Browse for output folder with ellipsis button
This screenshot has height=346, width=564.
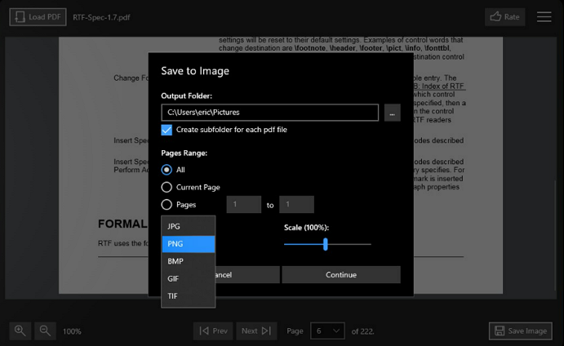pyautogui.click(x=392, y=113)
